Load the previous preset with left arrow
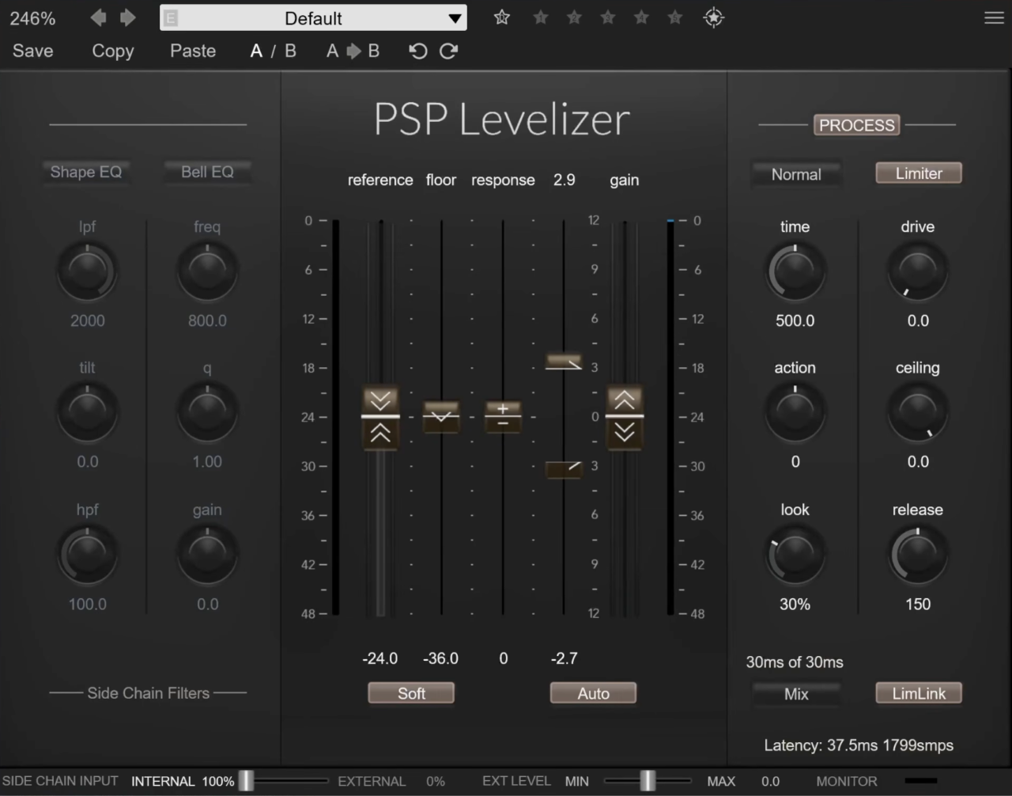Screen dimensions: 1012x796 click(x=99, y=17)
